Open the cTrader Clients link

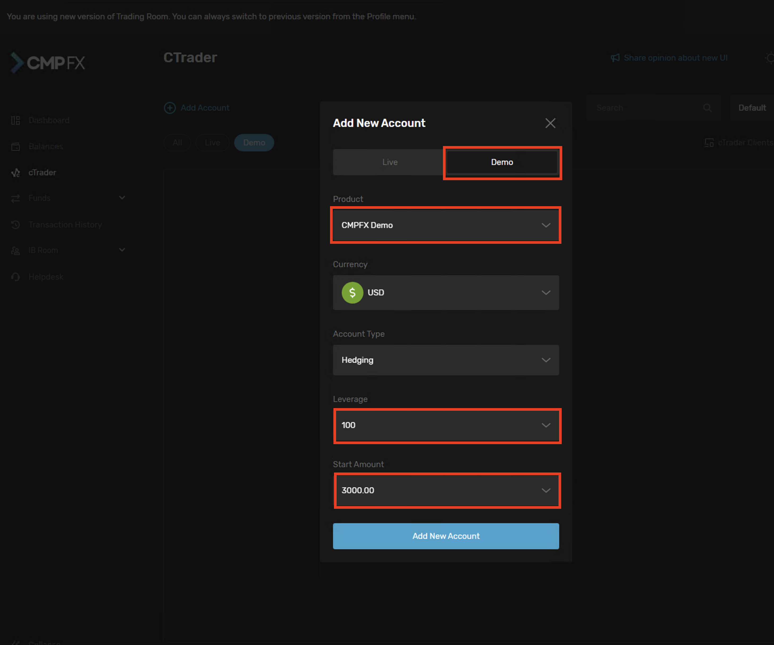pos(745,143)
